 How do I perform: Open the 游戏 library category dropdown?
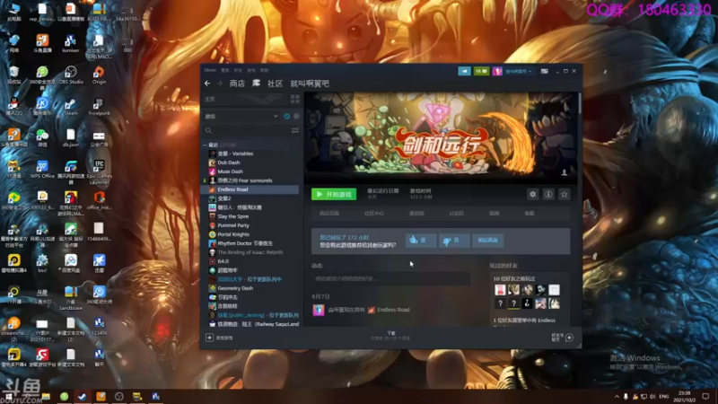(241, 117)
